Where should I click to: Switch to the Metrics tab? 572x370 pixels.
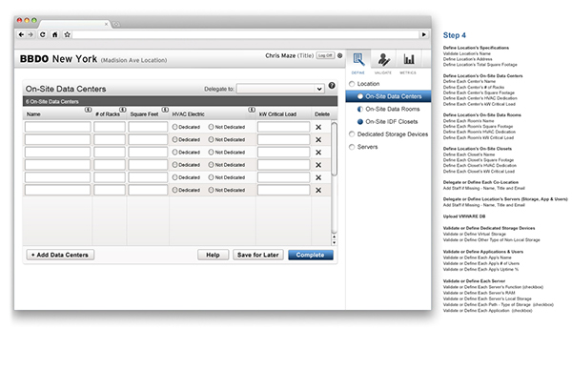click(408, 63)
